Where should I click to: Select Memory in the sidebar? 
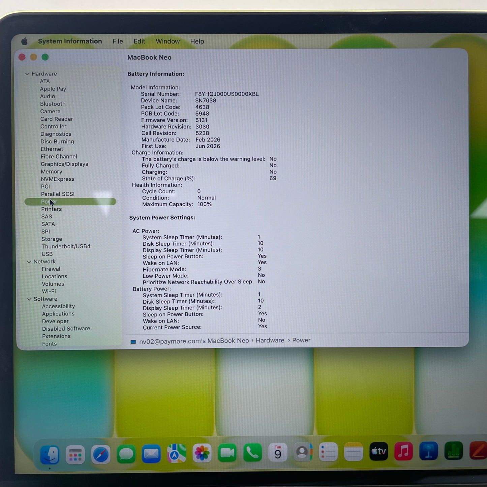[52, 172]
